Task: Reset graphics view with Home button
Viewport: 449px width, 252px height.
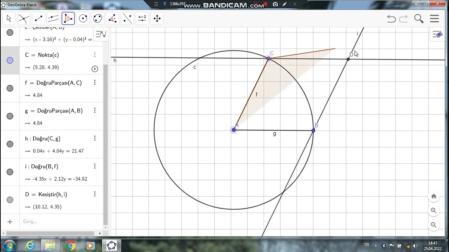Action: [434, 196]
